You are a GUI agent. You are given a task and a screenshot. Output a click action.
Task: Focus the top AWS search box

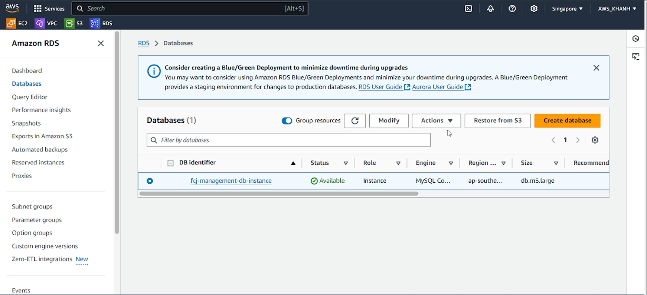tap(190, 9)
